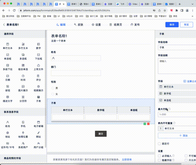This screenshot has height=165, width=196.
Task: Select the 男 radio option
Action: [53, 88]
